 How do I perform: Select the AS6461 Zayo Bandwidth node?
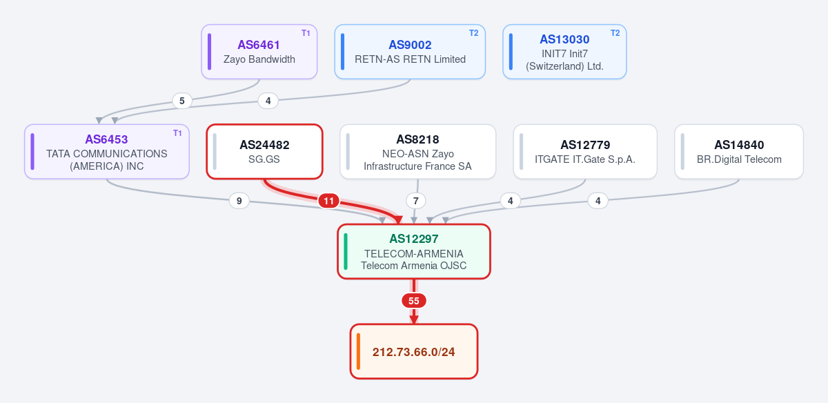259,52
